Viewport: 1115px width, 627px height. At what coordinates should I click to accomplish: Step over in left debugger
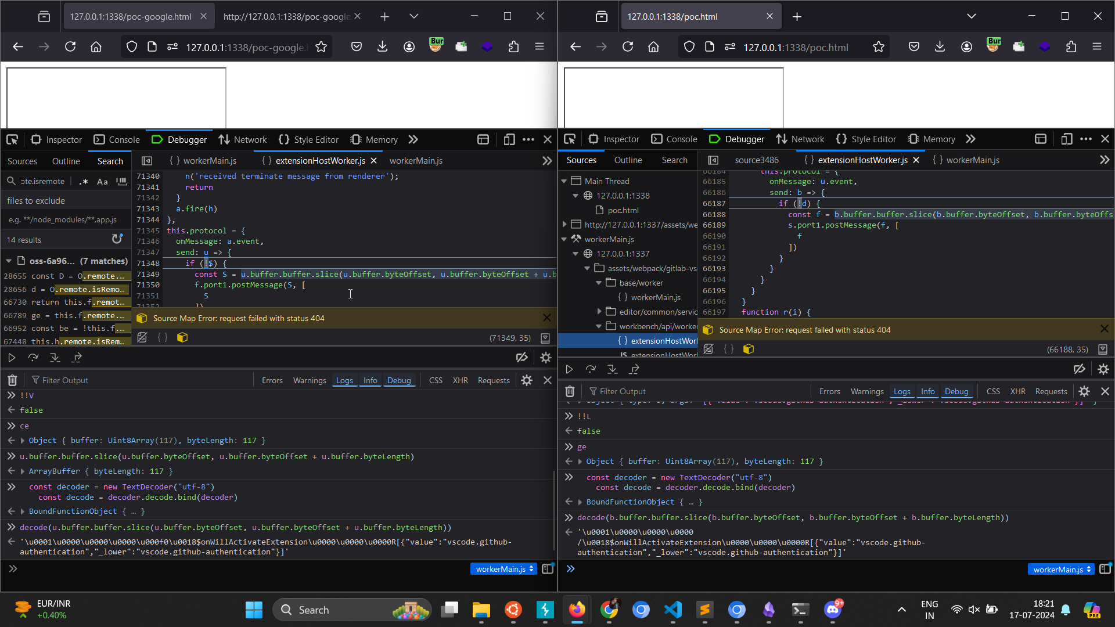click(33, 358)
